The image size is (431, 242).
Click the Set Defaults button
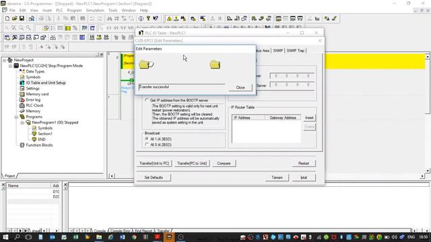[x=154, y=177]
